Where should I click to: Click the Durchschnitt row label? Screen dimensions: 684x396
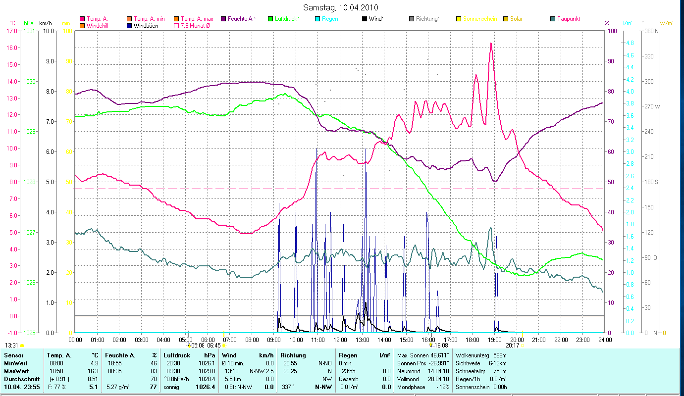click(22, 378)
